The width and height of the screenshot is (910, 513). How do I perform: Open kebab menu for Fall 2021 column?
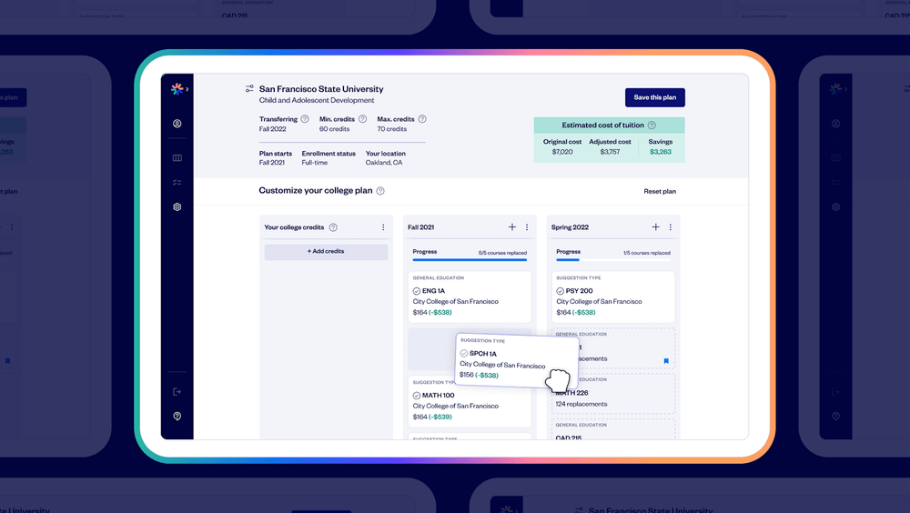click(x=527, y=227)
